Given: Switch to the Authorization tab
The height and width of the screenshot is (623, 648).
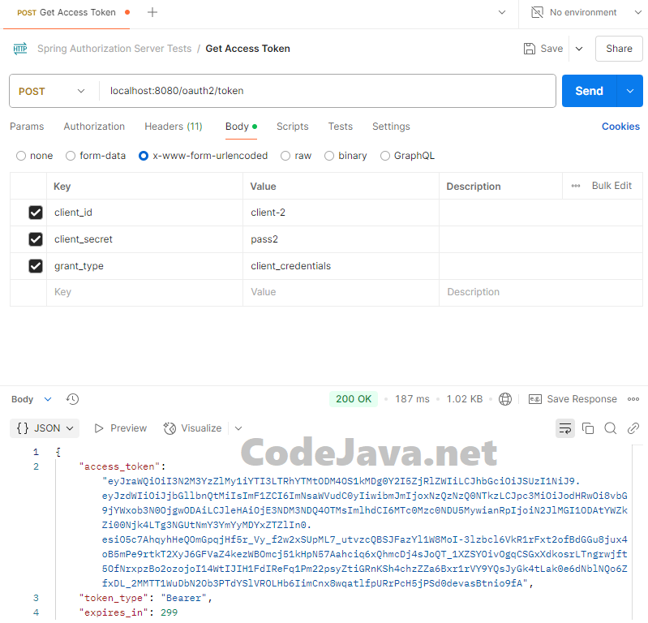Looking at the screenshot, I should (94, 127).
